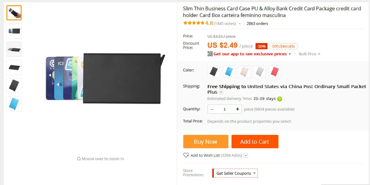Open the shipping method dropdown arrow
370x185 pixels.
pos(221,92)
